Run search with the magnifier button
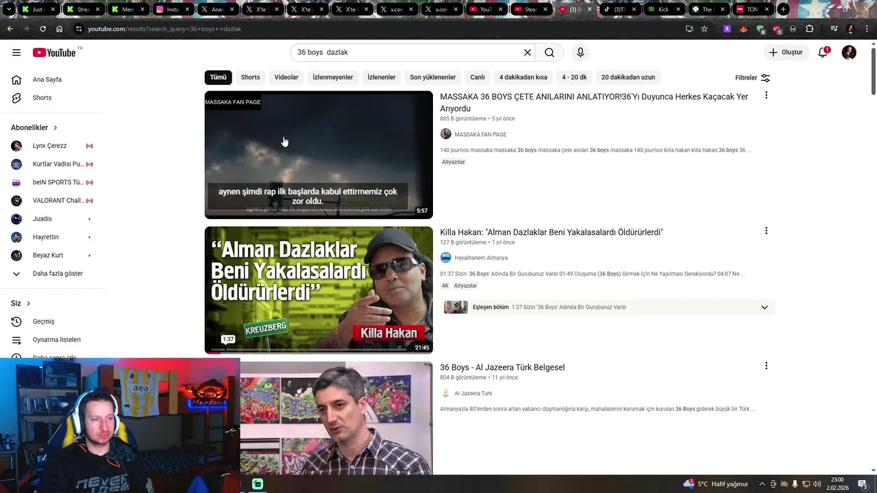 tap(549, 53)
